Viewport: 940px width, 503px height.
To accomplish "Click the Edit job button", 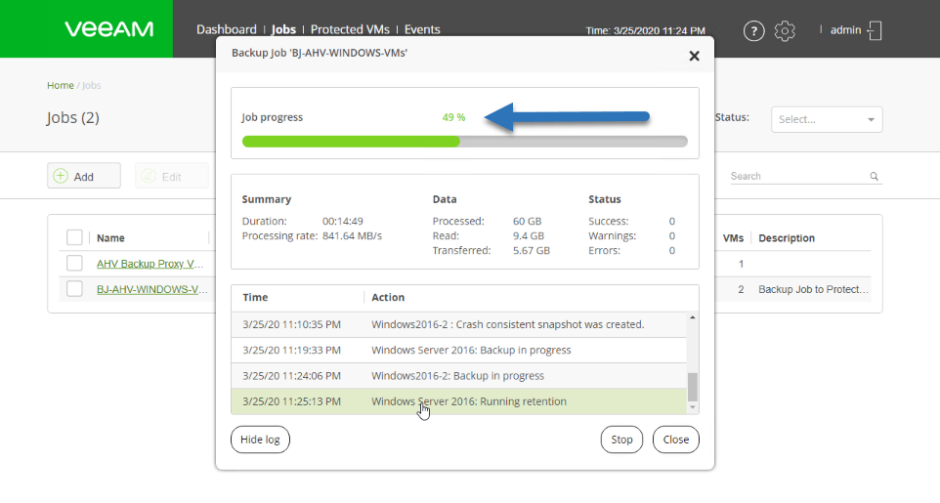I will pos(172,176).
